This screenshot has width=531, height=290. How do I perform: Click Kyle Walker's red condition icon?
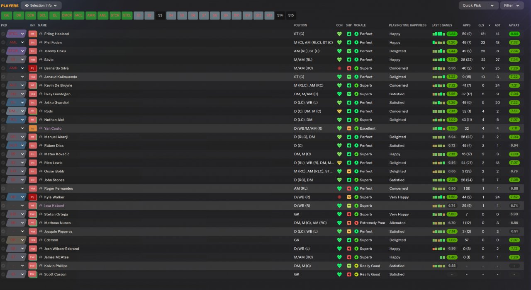[339, 197]
